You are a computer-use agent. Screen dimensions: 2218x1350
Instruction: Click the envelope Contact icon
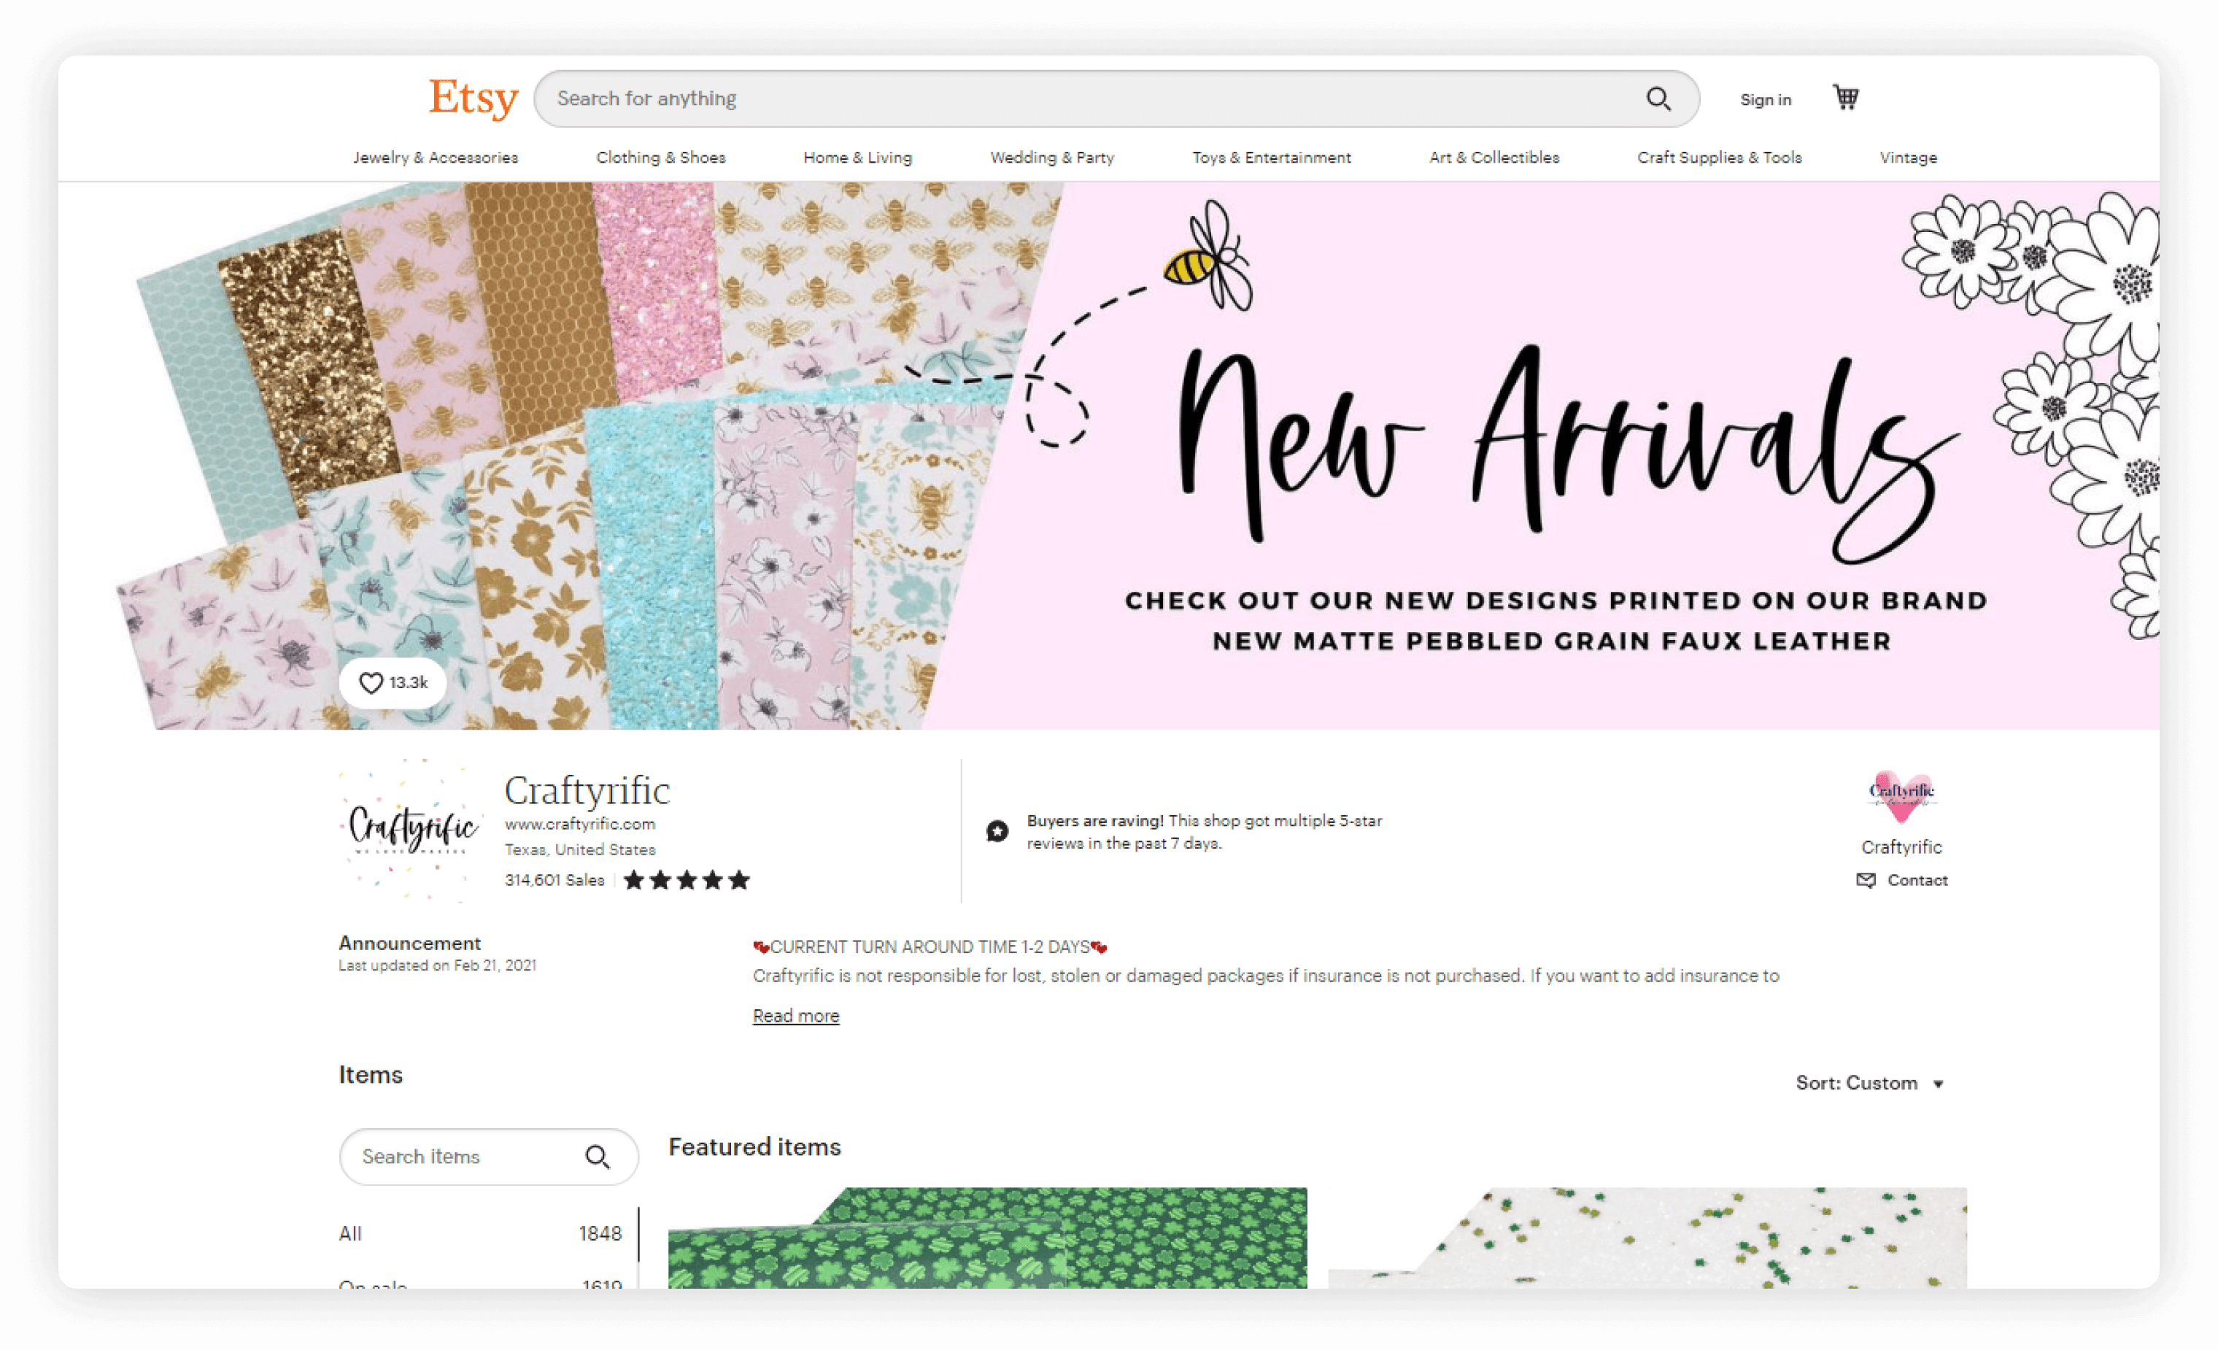[x=1866, y=880]
